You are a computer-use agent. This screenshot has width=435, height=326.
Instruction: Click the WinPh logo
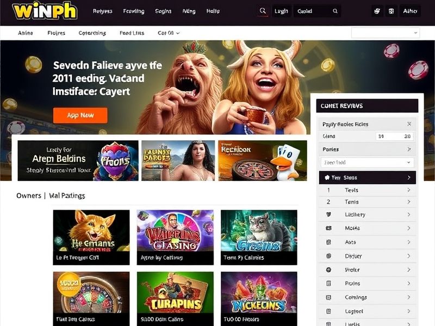tap(45, 10)
